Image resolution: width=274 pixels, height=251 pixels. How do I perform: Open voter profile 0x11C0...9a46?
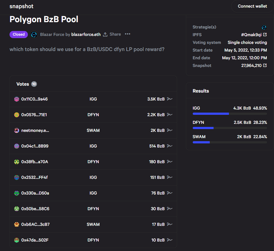coord(34,99)
